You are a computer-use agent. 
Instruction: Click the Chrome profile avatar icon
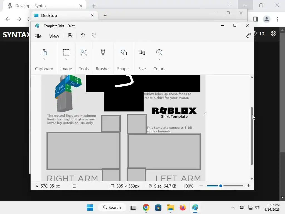pos(266,19)
